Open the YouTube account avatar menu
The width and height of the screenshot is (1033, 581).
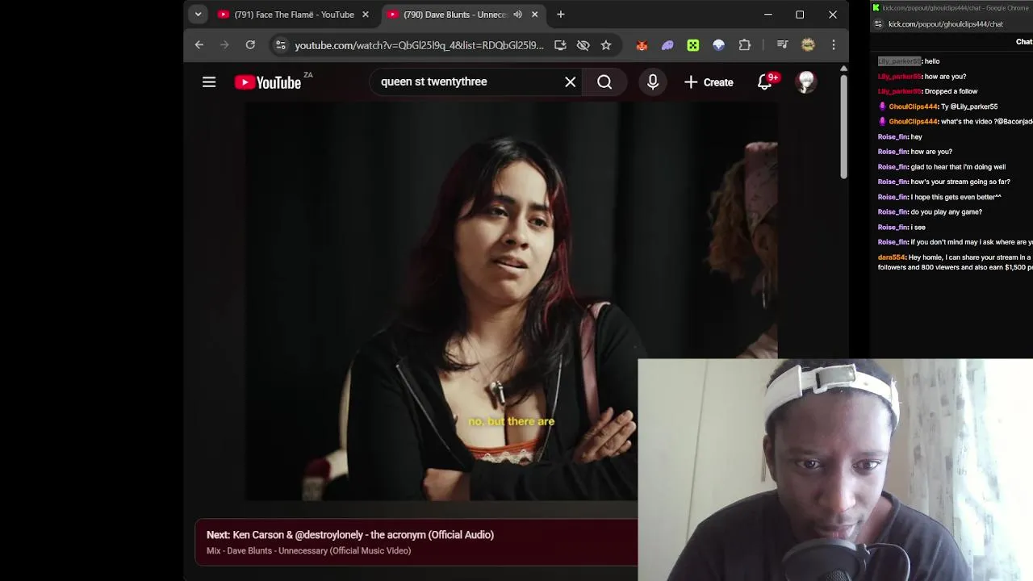pyautogui.click(x=806, y=82)
